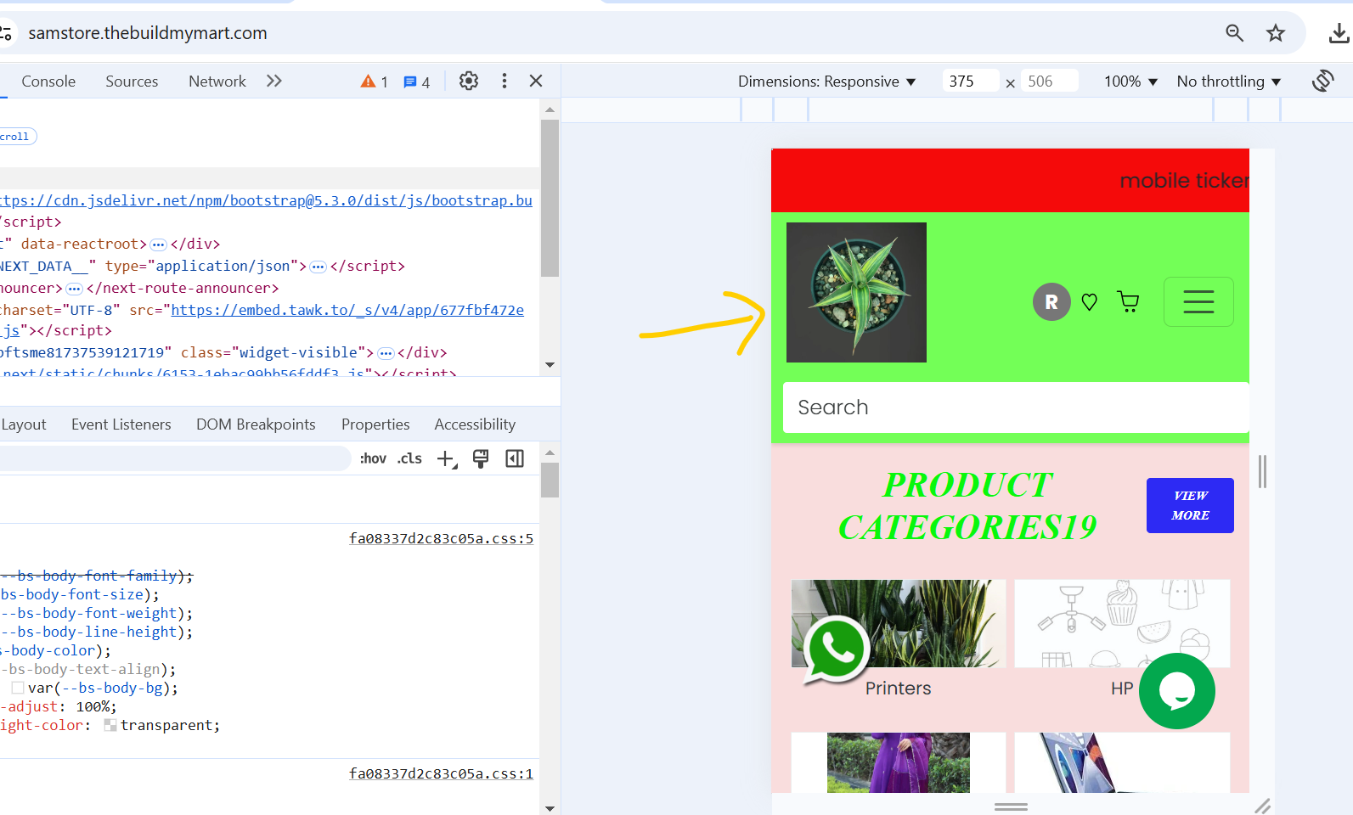Click the right-edge viewport width handle

tap(1262, 471)
